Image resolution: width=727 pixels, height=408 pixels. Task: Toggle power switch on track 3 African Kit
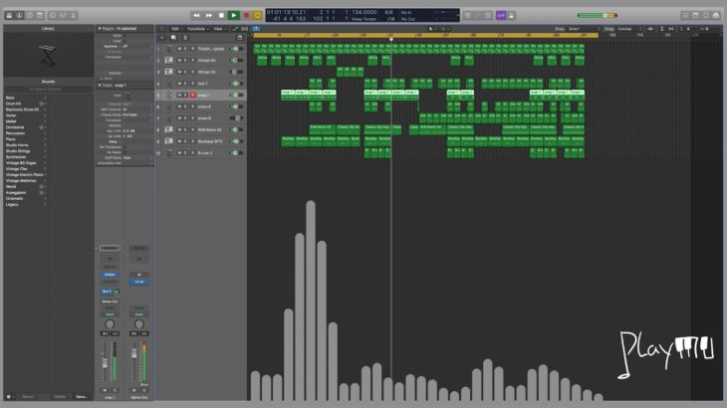tap(236, 72)
